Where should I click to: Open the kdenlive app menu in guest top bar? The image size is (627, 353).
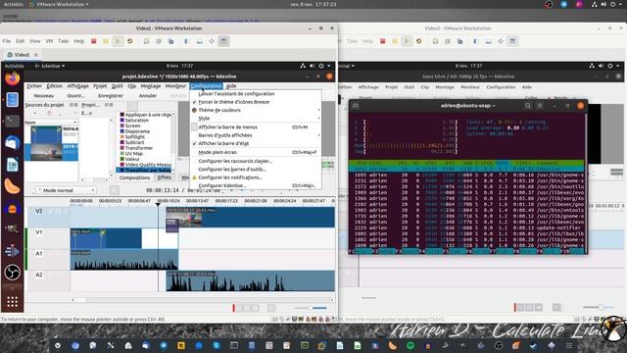(x=50, y=66)
